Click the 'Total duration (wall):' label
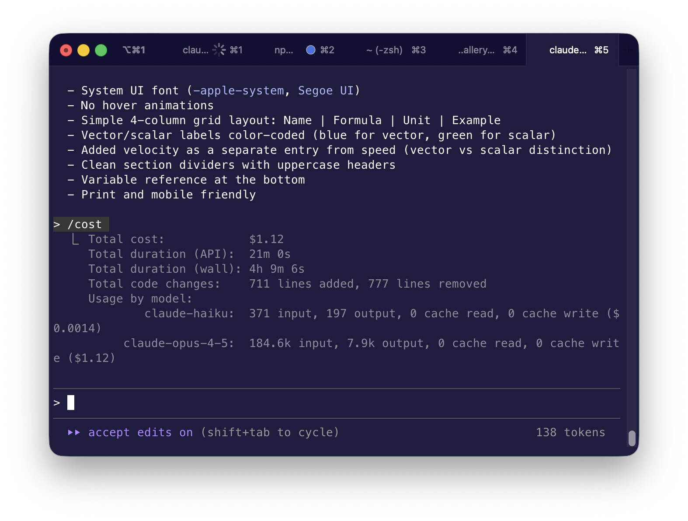The width and height of the screenshot is (688, 521). [165, 269]
